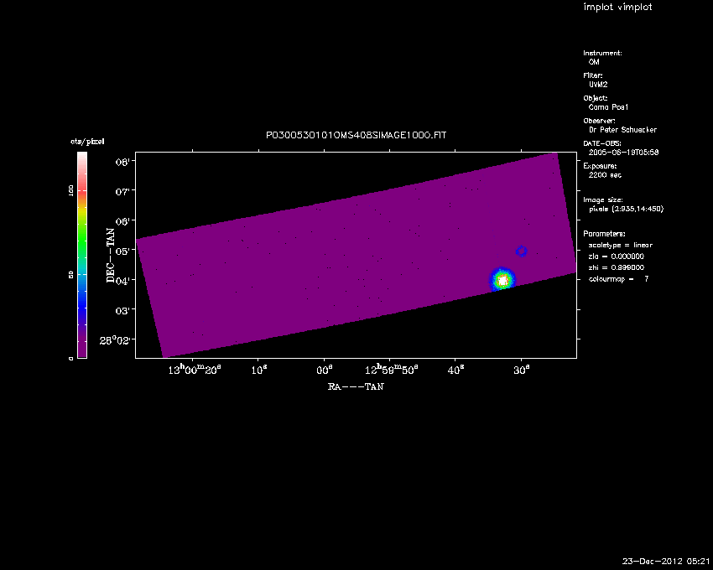Click the '100' mark on colour bar

pos(71,191)
